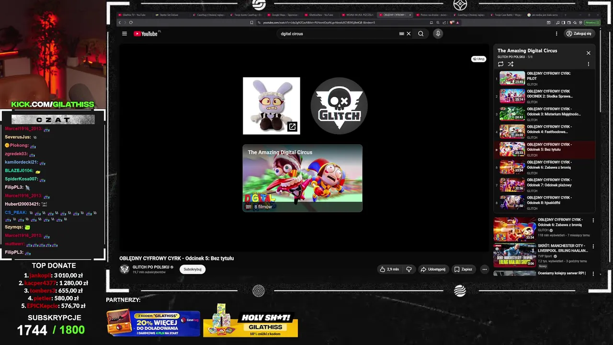Play playlist entry Odcinek 6: Zabawa z bronią
613x345 pixels.
click(545, 167)
